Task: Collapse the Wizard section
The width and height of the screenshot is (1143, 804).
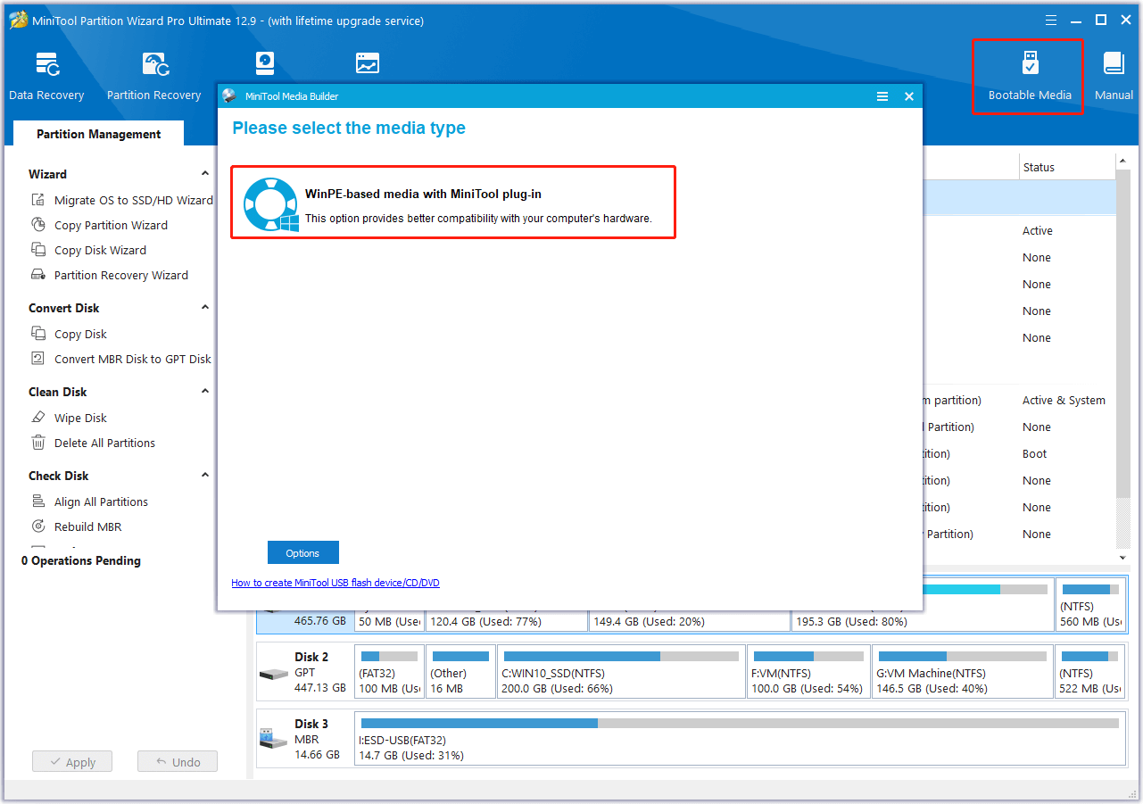Action: [x=205, y=174]
